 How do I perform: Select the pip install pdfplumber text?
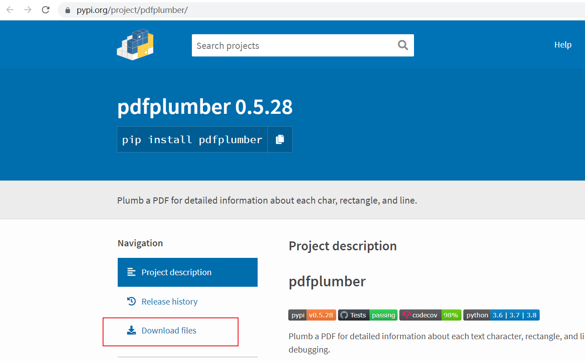192,140
